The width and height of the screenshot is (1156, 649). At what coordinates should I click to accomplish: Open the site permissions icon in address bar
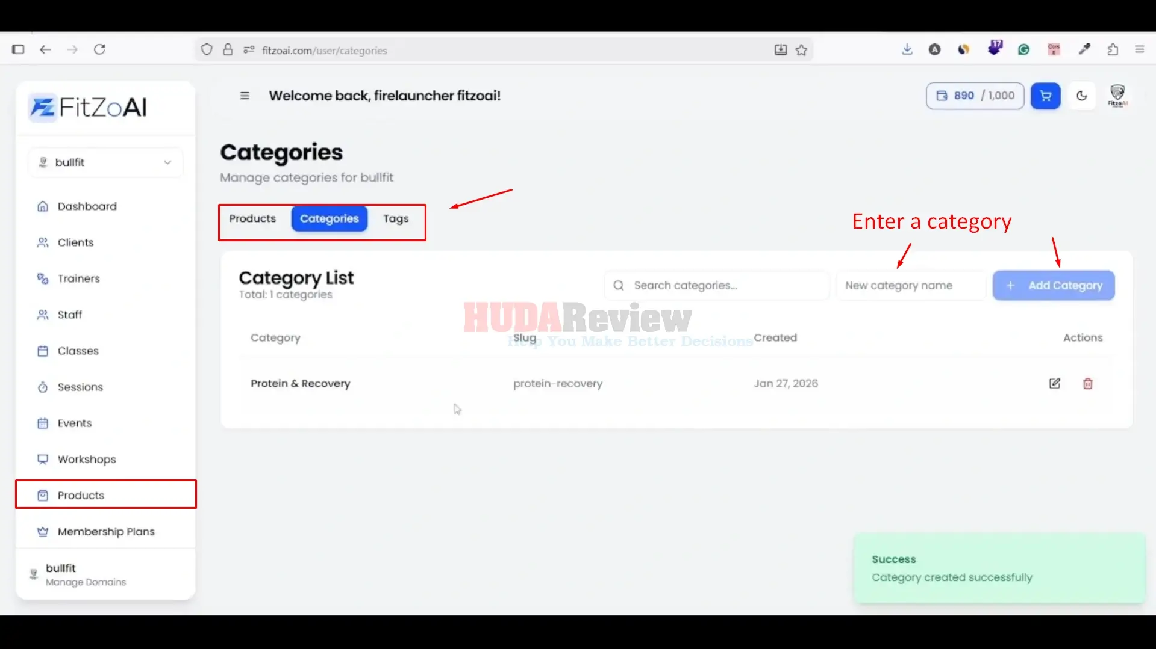point(249,50)
